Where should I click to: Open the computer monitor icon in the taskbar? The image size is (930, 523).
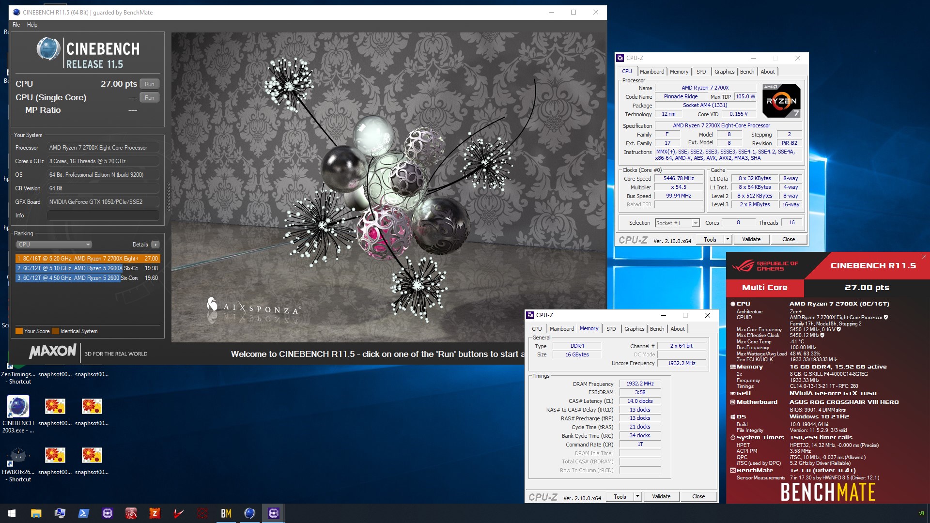click(60, 513)
